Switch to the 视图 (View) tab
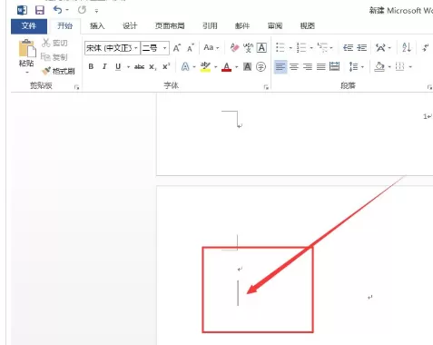433x345 pixels. tap(307, 26)
